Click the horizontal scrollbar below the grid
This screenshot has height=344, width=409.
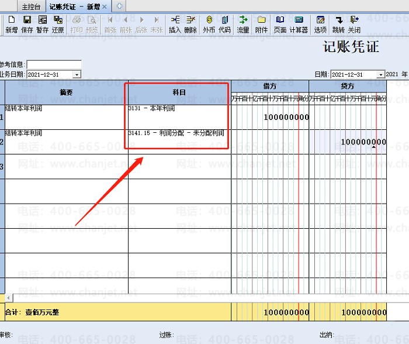pos(204,298)
